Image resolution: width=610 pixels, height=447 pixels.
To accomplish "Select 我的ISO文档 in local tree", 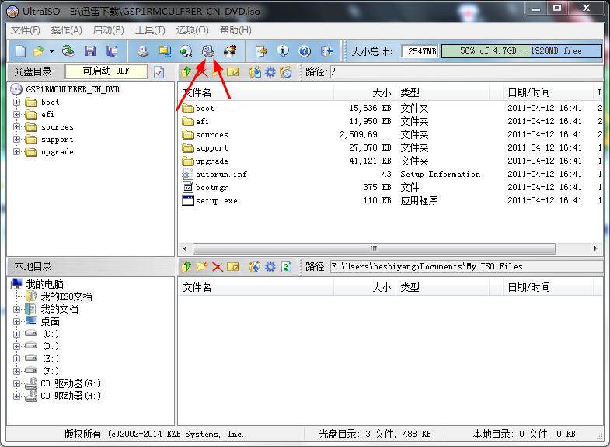I will pos(67,296).
